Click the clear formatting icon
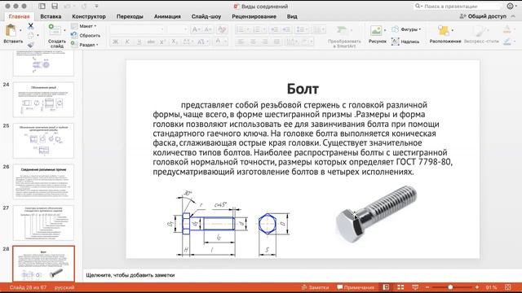 pos(222,29)
